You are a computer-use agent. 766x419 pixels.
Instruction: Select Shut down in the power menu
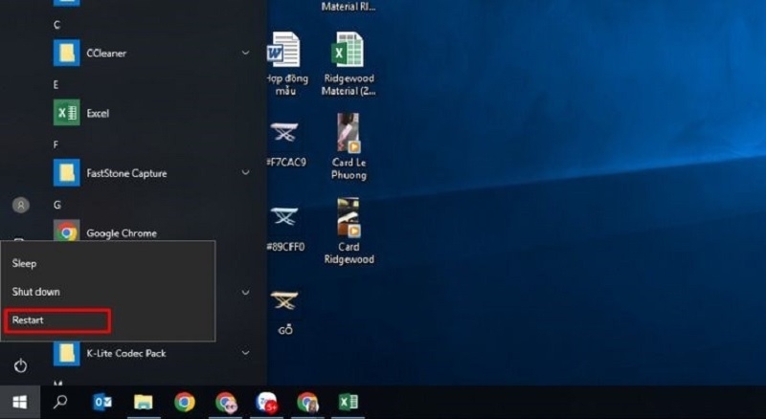[107, 292]
